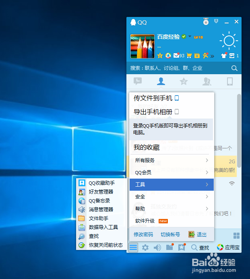Expand the QQ会员 submenu arrow
This screenshot has width=250, height=279.
pos(207,173)
